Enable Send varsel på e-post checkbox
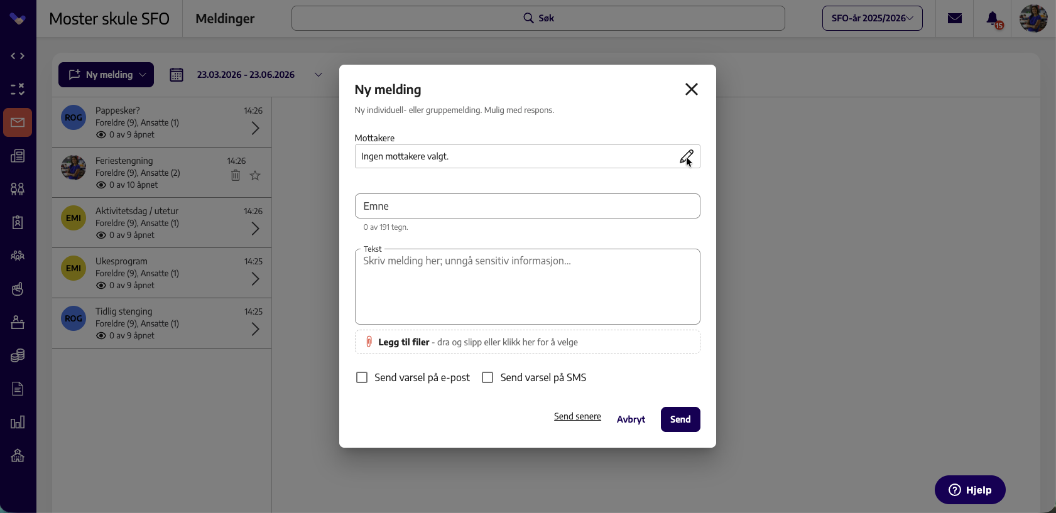1056x513 pixels. click(x=362, y=377)
